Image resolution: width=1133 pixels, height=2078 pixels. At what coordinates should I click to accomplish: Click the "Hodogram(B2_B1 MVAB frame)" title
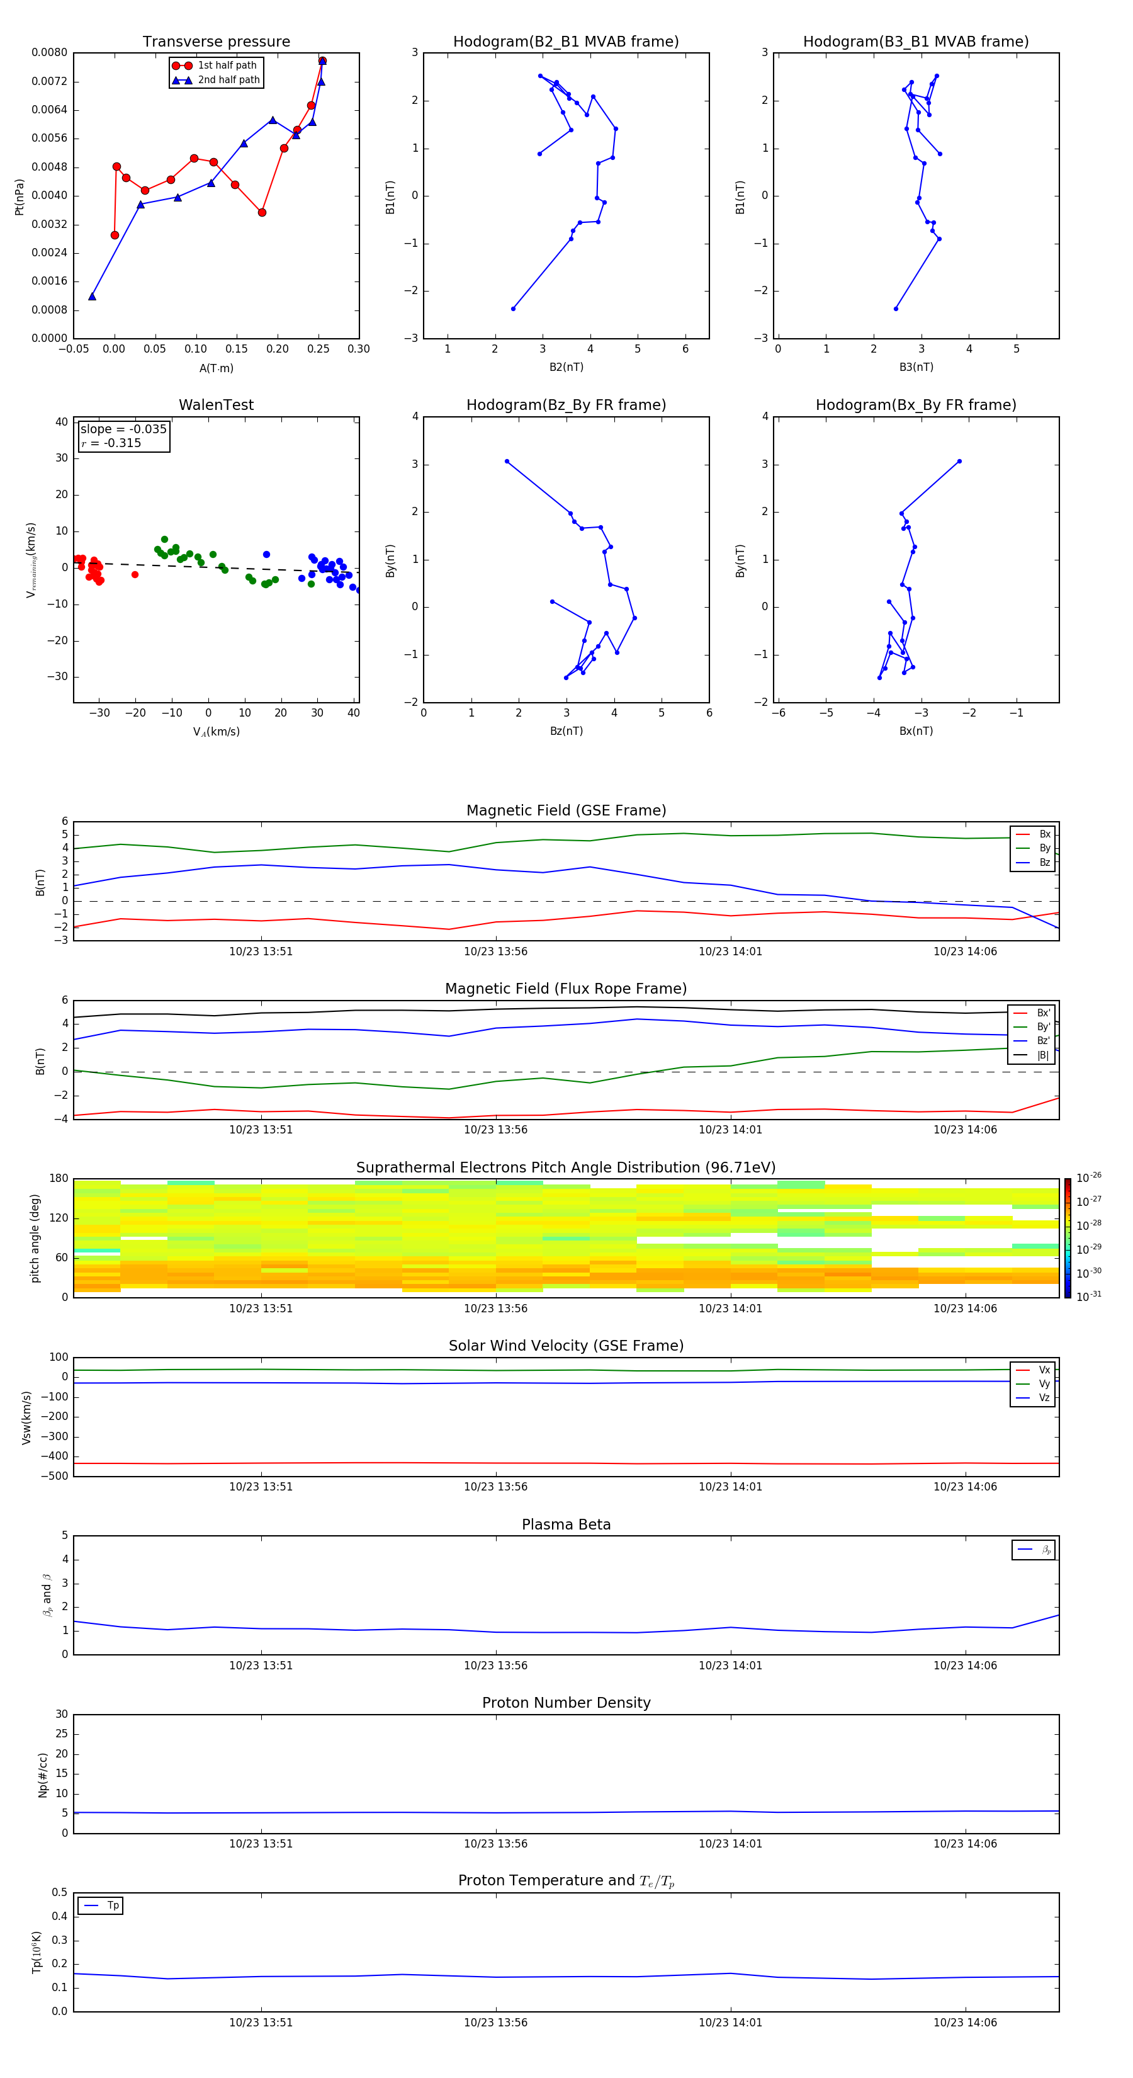(566, 42)
